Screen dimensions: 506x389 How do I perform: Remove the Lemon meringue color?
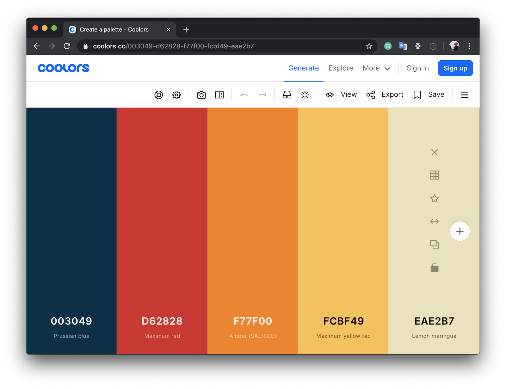435,152
